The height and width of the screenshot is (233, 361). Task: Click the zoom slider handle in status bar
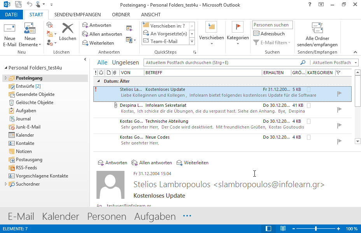click(x=316, y=229)
